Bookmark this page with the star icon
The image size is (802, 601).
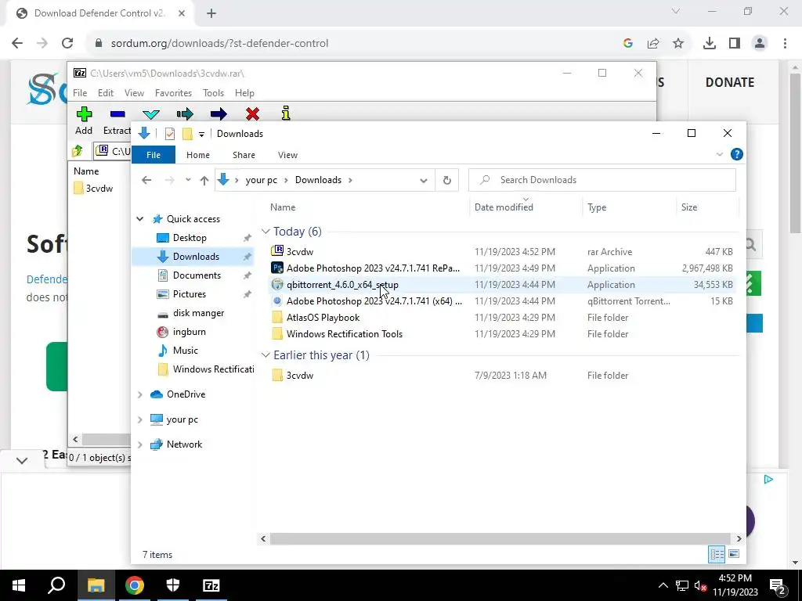(678, 44)
